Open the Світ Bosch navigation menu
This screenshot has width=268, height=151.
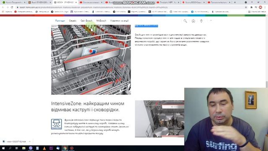[x=86, y=21]
